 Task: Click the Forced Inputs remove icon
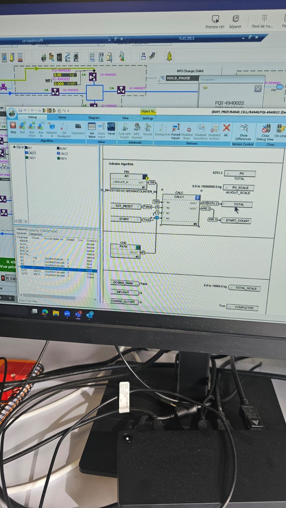tap(175, 128)
